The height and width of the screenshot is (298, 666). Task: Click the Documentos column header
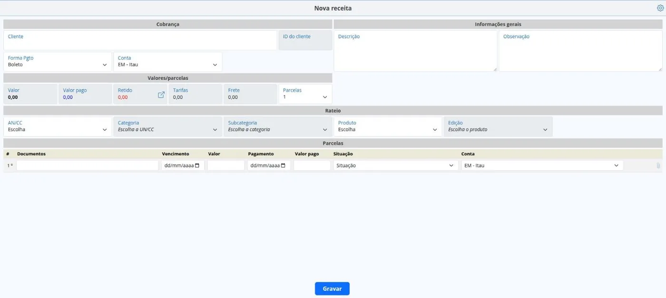click(x=31, y=154)
